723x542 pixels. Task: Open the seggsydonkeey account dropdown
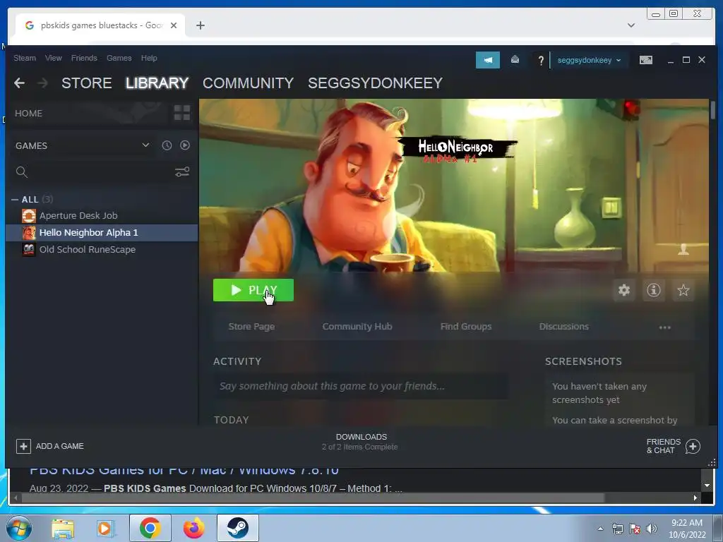pyautogui.click(x=589, y=61)
